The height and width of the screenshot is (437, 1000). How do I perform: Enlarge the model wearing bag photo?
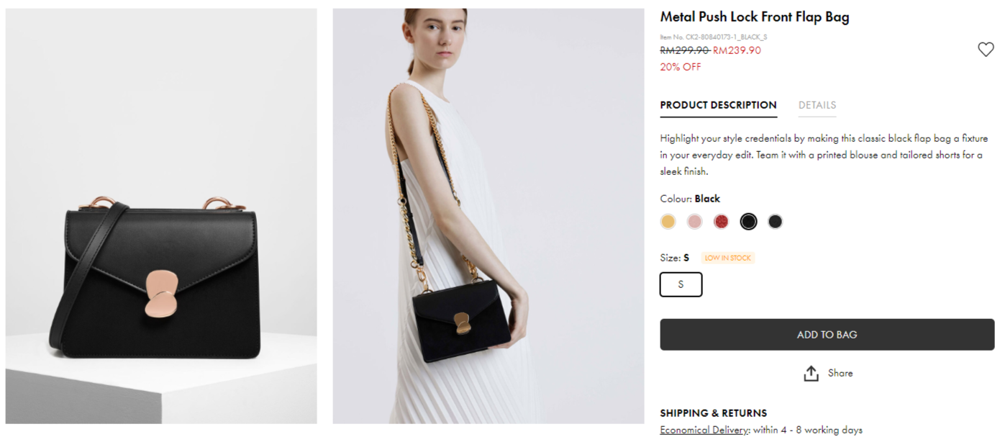pyautogui.click(x=488, y=216)
